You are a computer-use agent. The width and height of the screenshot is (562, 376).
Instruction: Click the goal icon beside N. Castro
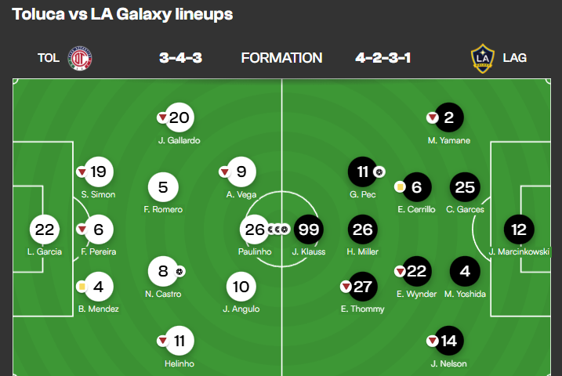[180, 272]
